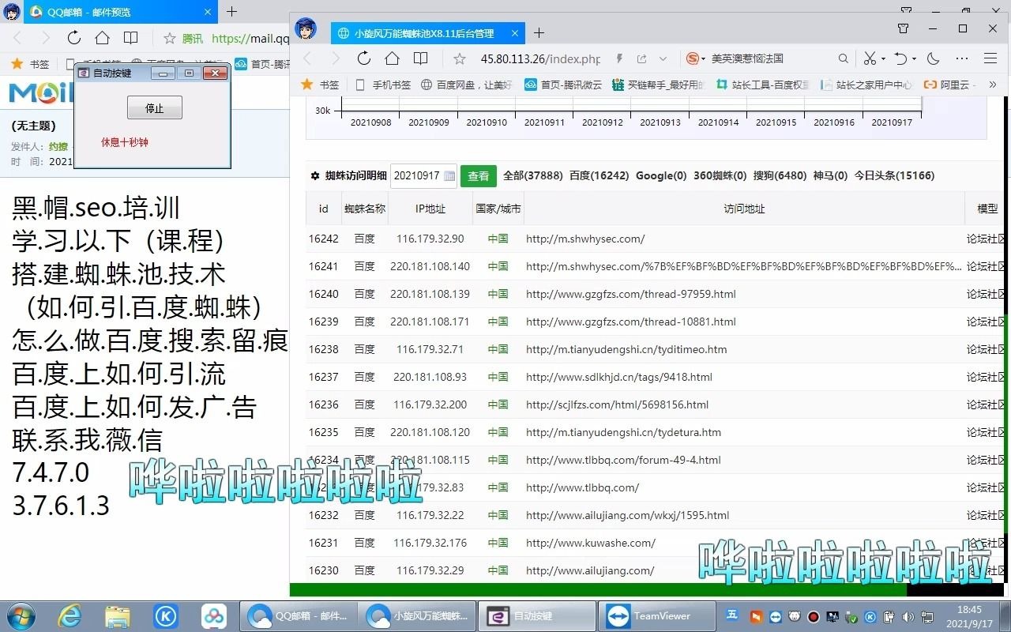
Task: Open reading mode in spider pool browser
Action: [421, 58]
